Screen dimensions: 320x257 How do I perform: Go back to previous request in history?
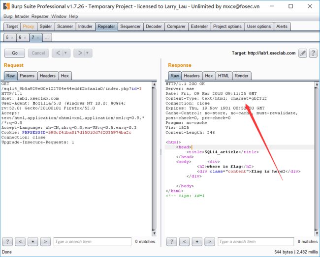coord(58,53)
